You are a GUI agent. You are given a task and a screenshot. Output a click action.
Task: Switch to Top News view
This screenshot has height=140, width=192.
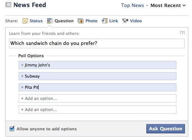pyautogui.click(x=133, y=5)
